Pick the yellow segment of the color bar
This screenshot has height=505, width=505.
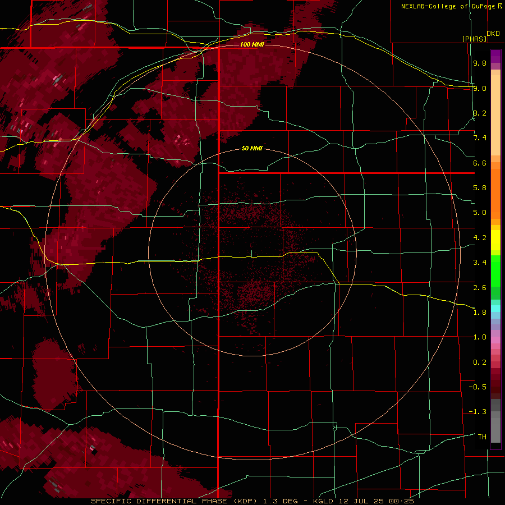[495, 240]
